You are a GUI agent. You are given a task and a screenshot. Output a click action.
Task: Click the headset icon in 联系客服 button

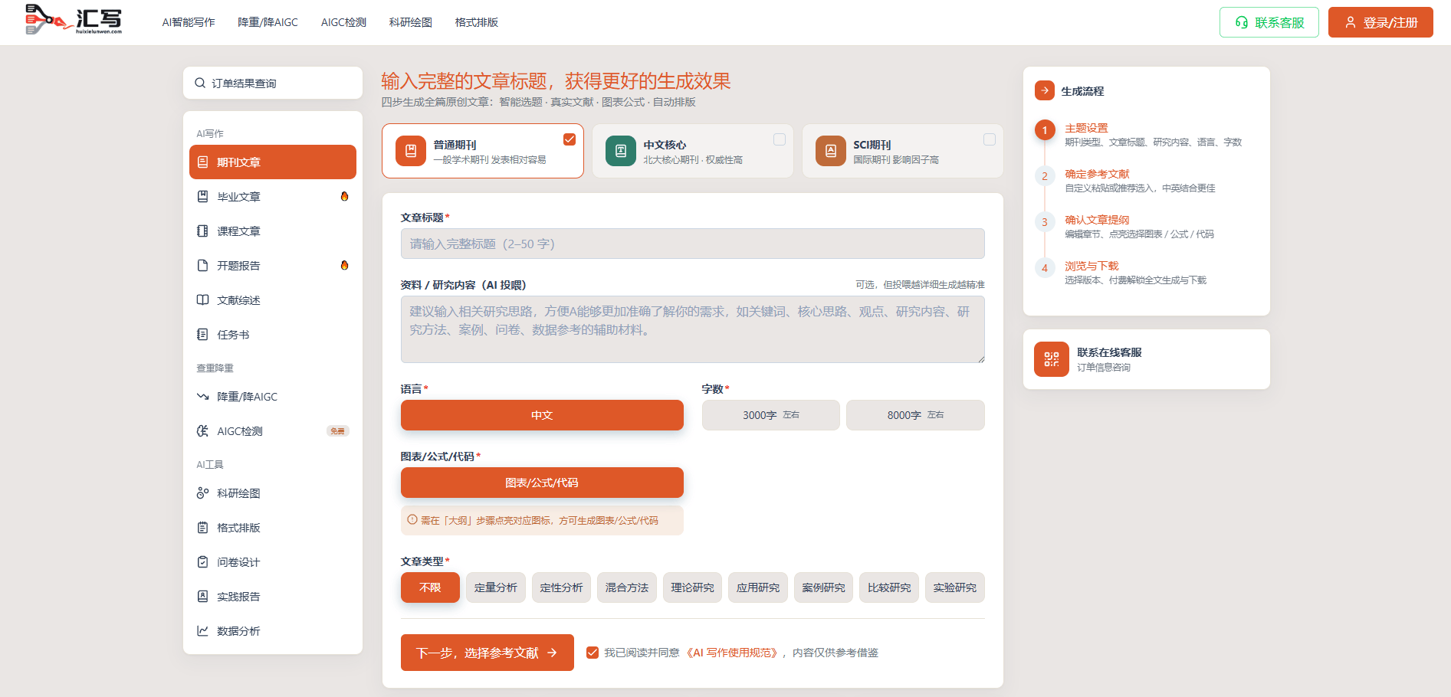pyautogui.click(x=1242, y=23)
